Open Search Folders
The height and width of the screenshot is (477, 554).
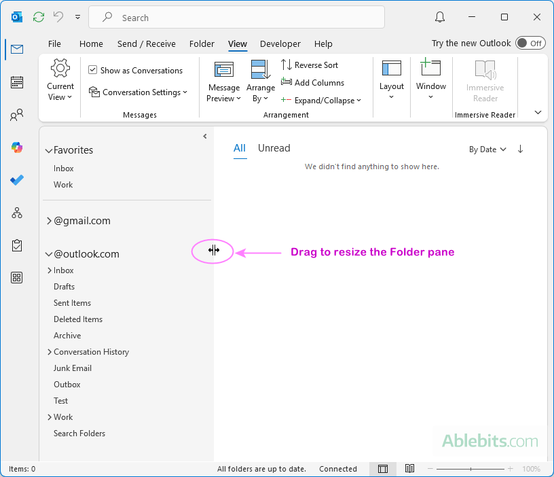point(79,433)
